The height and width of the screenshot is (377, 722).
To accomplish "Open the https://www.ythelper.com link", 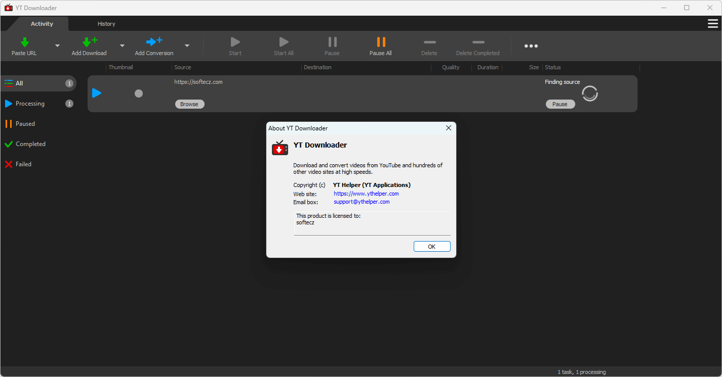I will point(366,194).
